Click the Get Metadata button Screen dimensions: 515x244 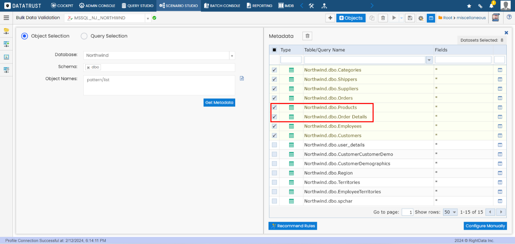219,103
